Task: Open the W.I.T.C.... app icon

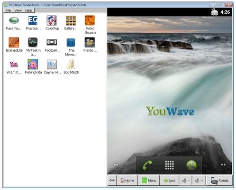Action: coord(14,64)
